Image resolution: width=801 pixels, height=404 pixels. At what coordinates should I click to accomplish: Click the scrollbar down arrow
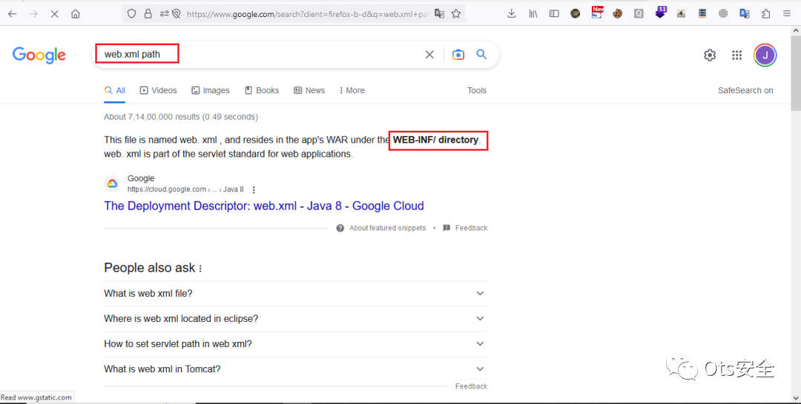[796, 398]
